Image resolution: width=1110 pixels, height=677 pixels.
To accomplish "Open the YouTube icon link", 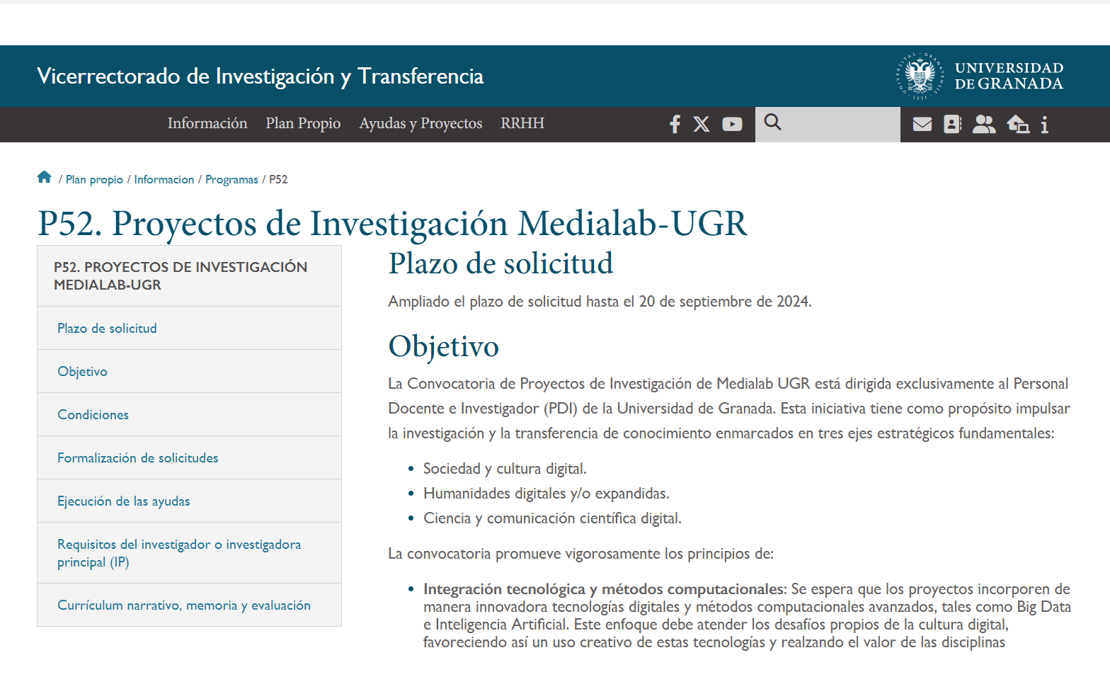I will coord(732,124).
